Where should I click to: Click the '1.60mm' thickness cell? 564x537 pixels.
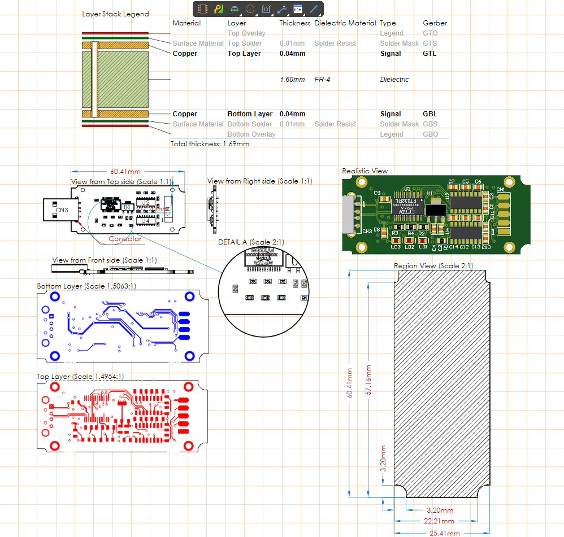tap(292, 80)
